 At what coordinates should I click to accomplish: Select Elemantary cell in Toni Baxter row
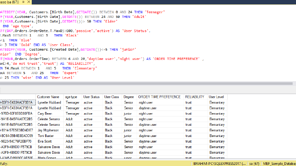[217, 136]
